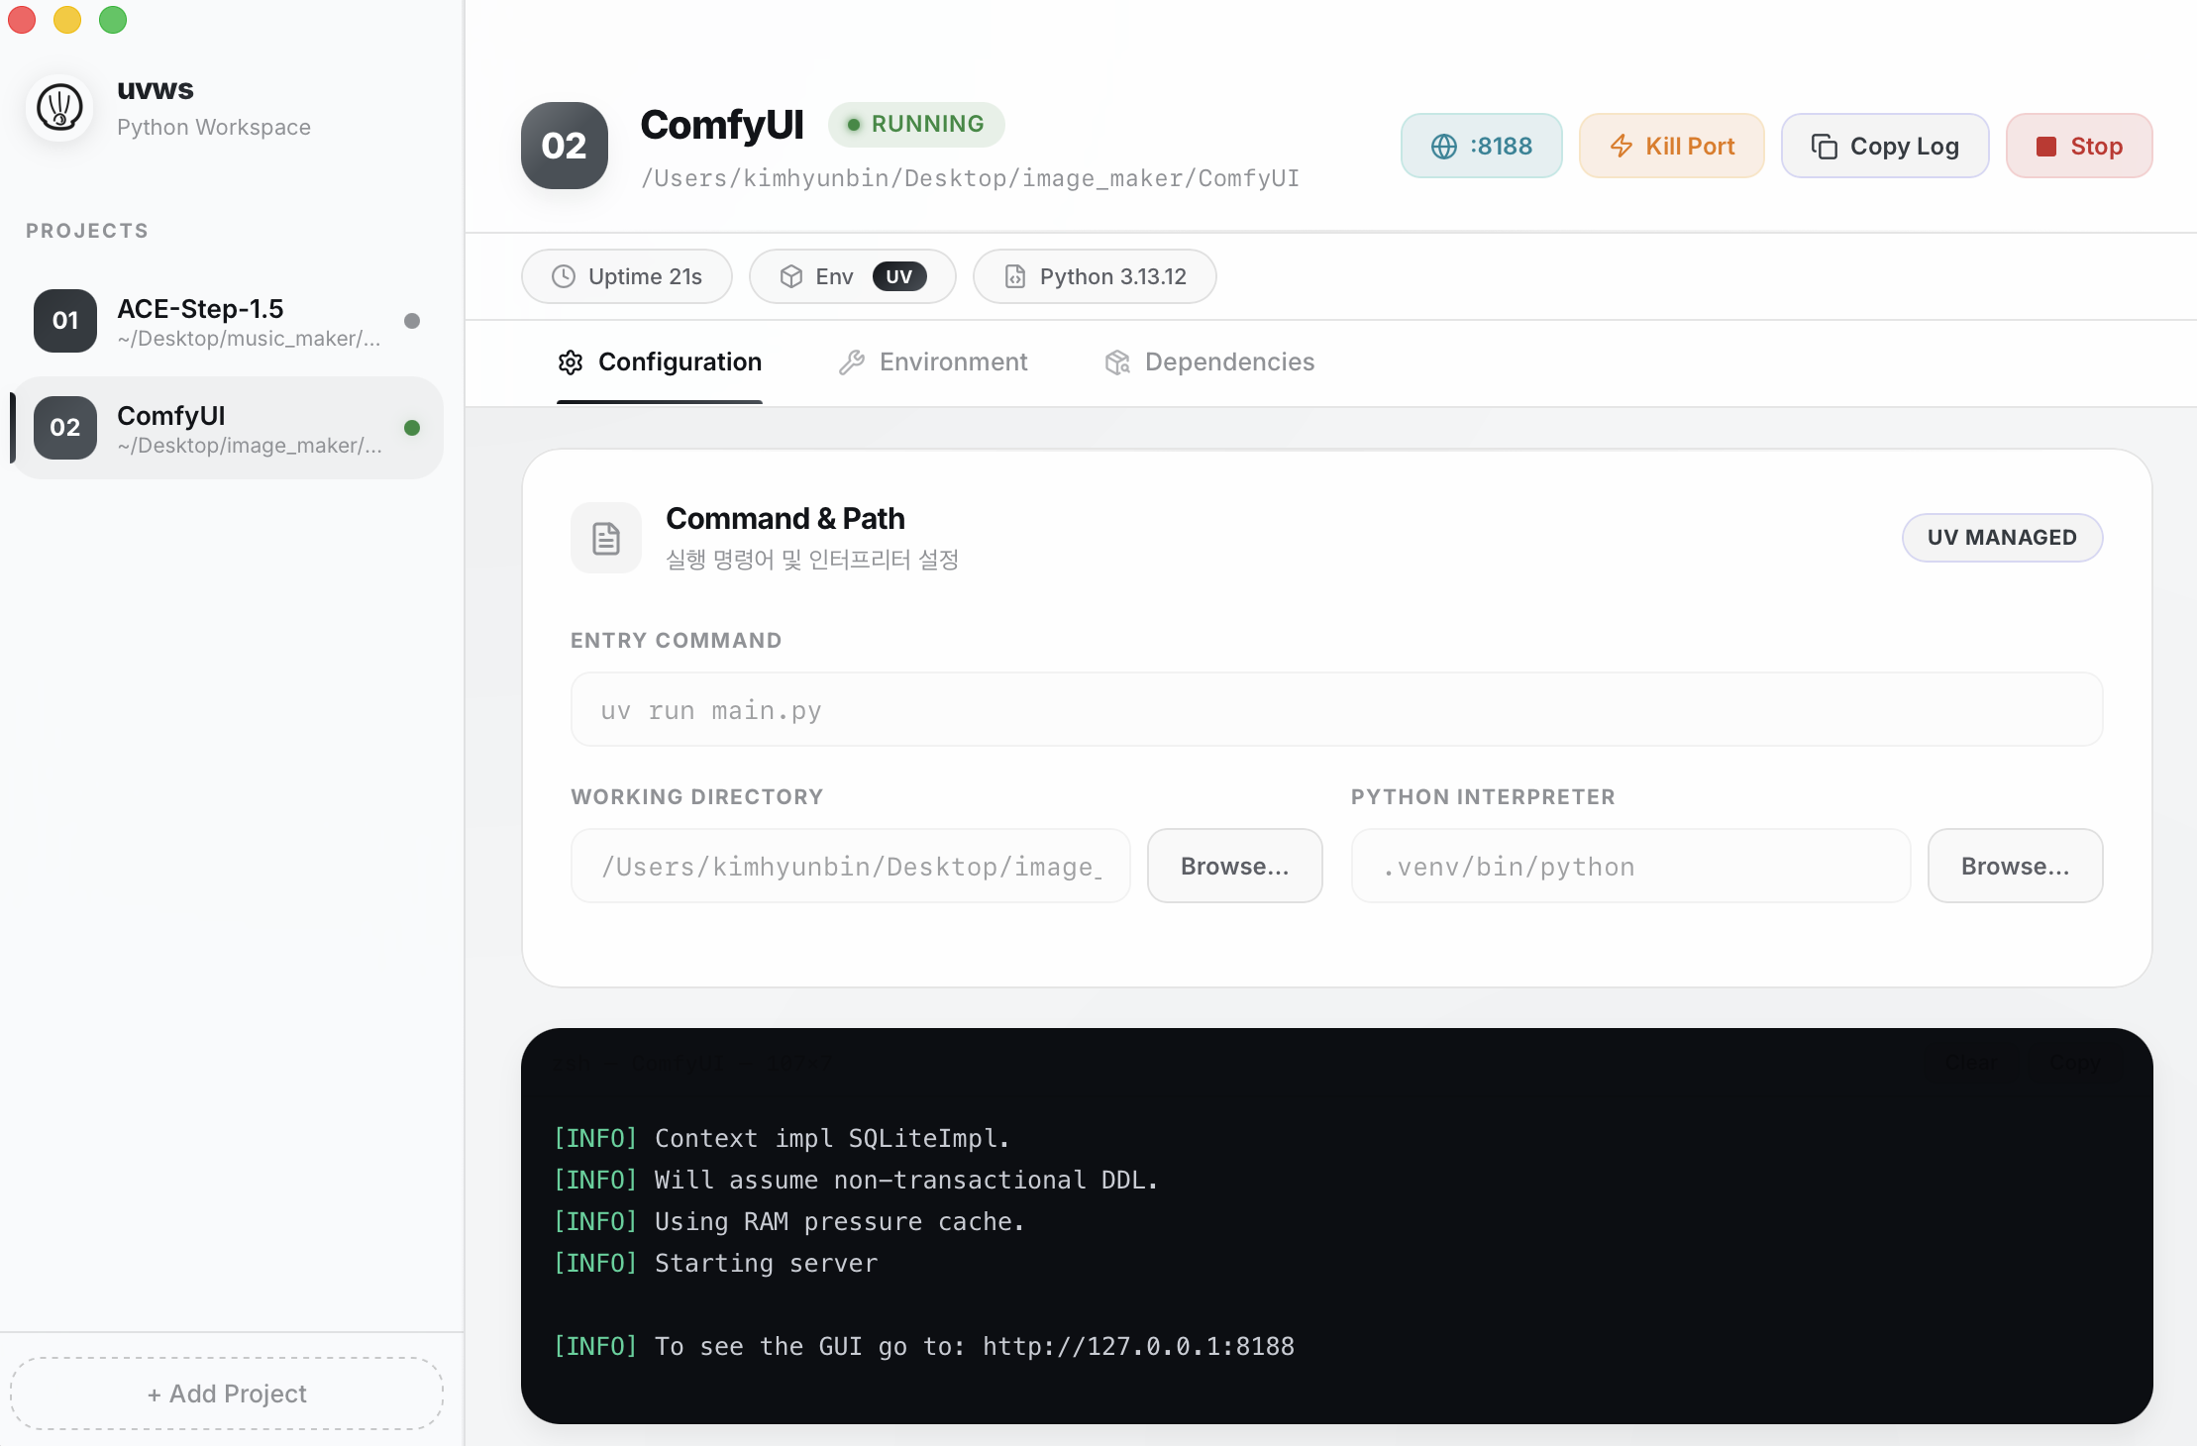Click the Python 3.13.12 pill
The height and width of the screenshot is (1446, 2197).
click(1095, 276)
